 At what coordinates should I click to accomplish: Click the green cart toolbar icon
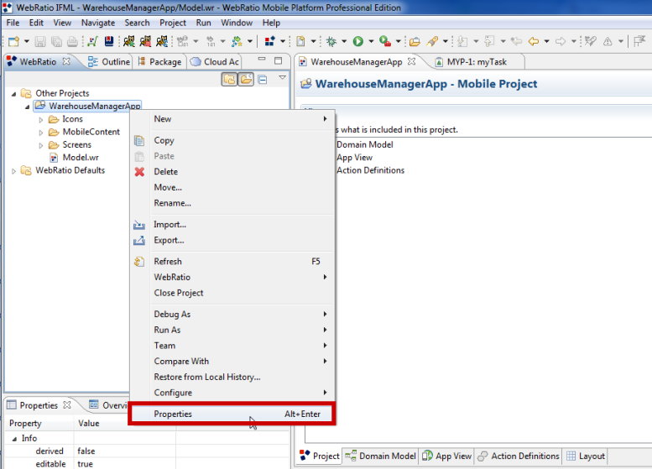pyautogui.click(x=92, y=41)
